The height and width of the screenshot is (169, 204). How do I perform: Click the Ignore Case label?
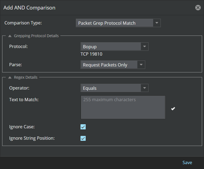(x=22, y=127)
